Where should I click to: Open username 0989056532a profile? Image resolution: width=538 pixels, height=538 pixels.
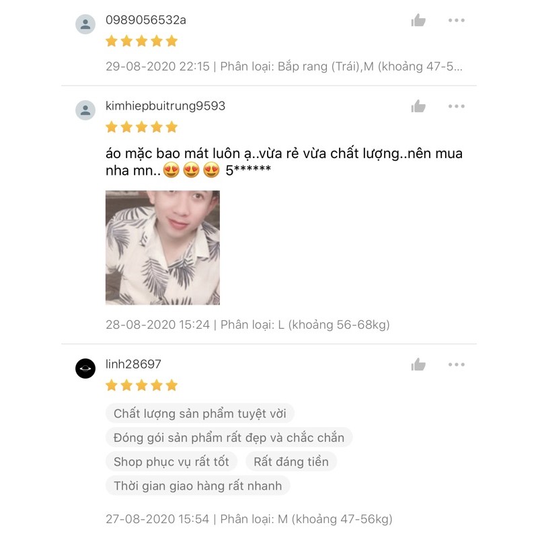tap(146, 20)
